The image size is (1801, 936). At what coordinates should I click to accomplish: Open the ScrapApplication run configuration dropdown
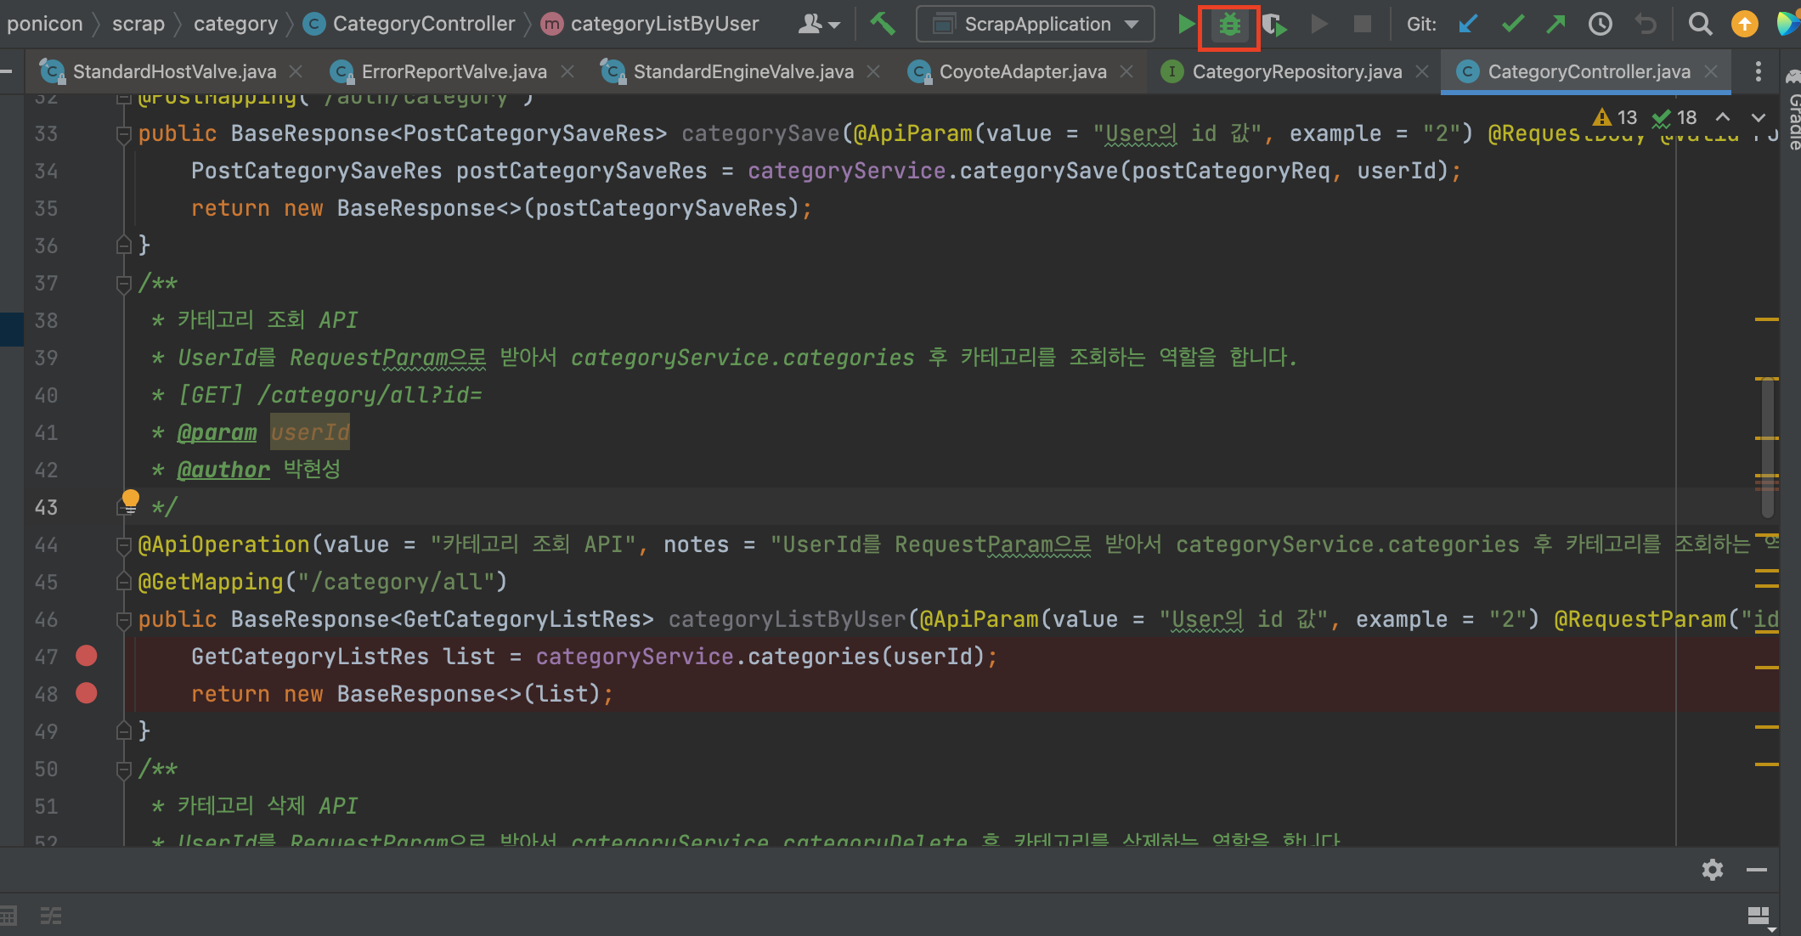(1035, 25)
